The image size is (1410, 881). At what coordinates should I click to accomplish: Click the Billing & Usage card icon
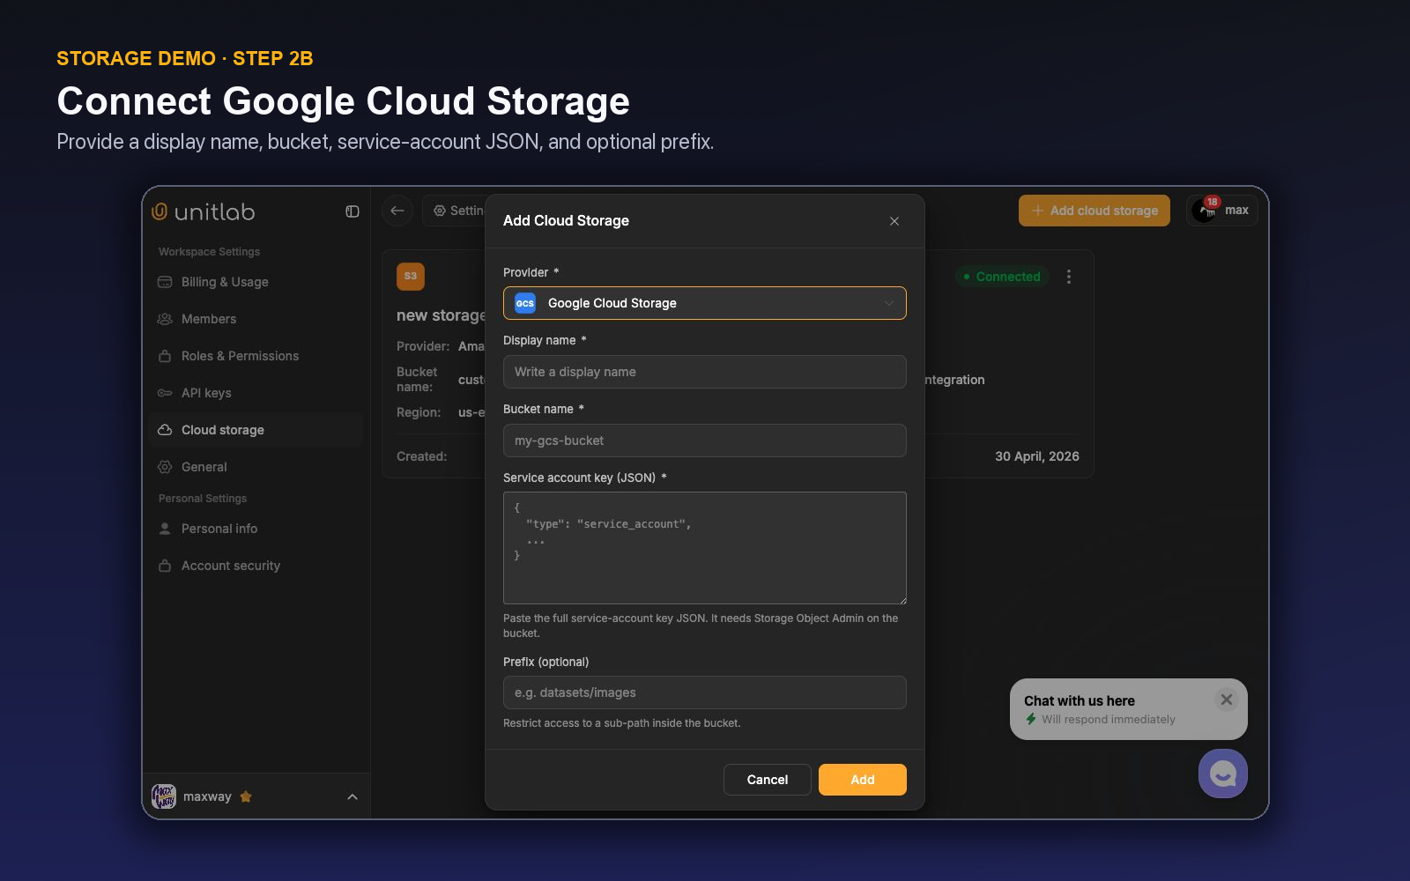tap(165, 282)
